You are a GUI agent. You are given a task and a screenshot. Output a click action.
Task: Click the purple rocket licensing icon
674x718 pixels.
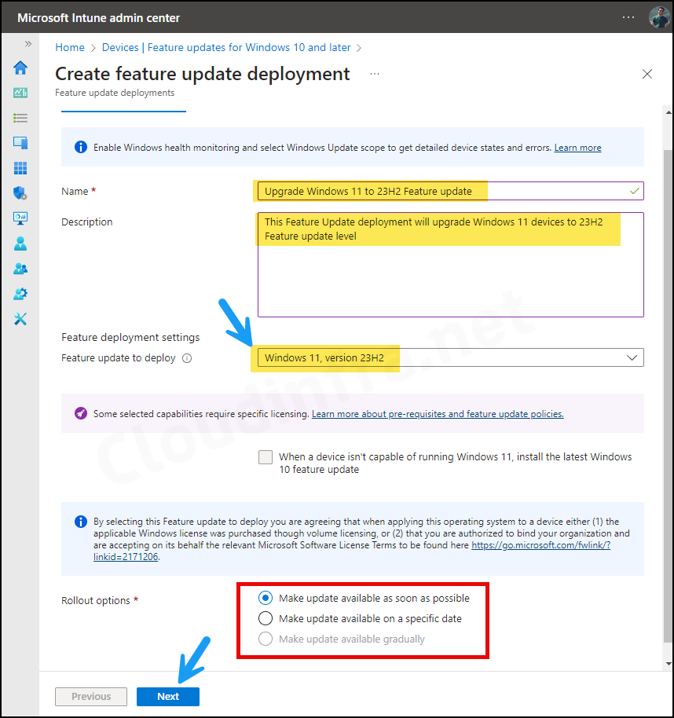81,413
